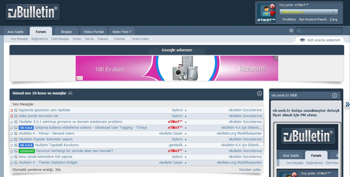Viewport: 350px width, 177px height.
Task: Switch to the Bloglar tab
Action: click(x=66, y=32)
